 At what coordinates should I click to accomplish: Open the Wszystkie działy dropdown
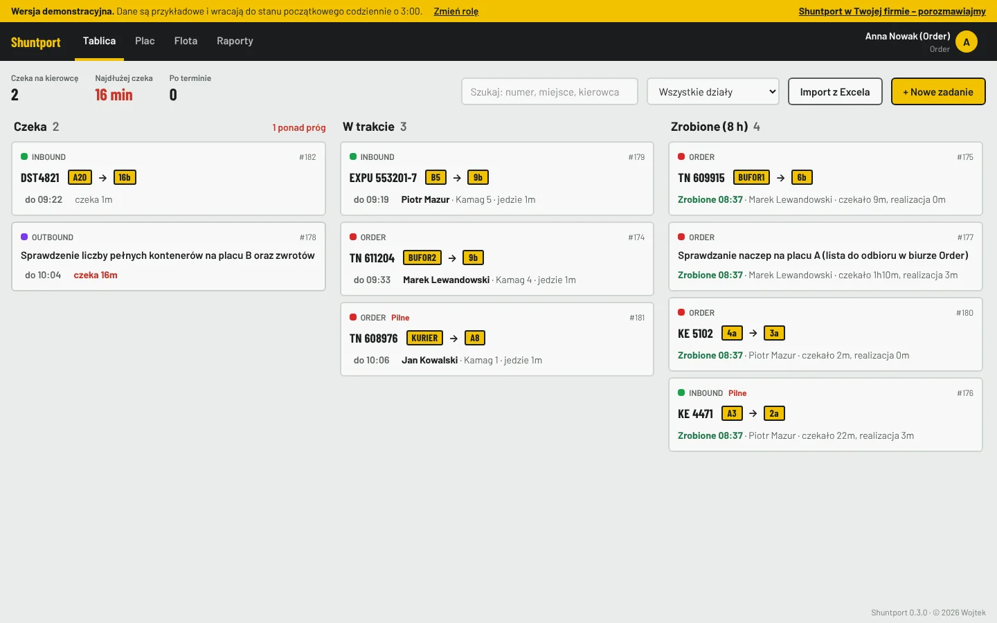coord(713,91)
